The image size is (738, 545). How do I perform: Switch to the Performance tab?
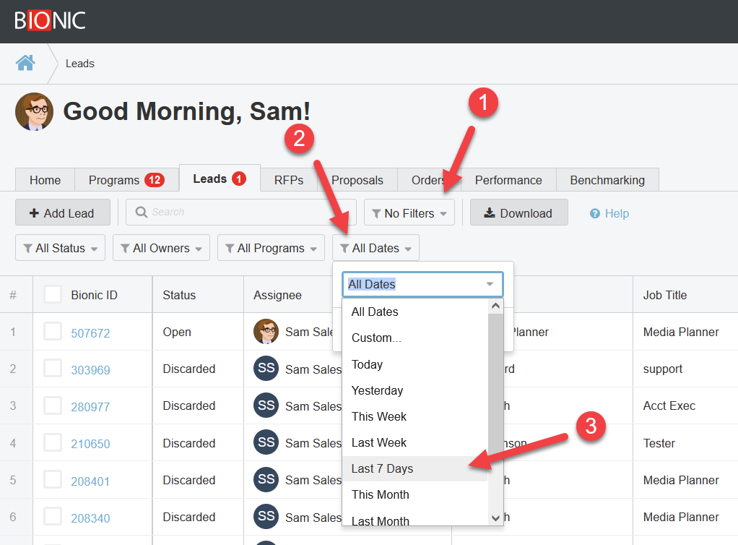pyautogui.click(x=508, y=180)
